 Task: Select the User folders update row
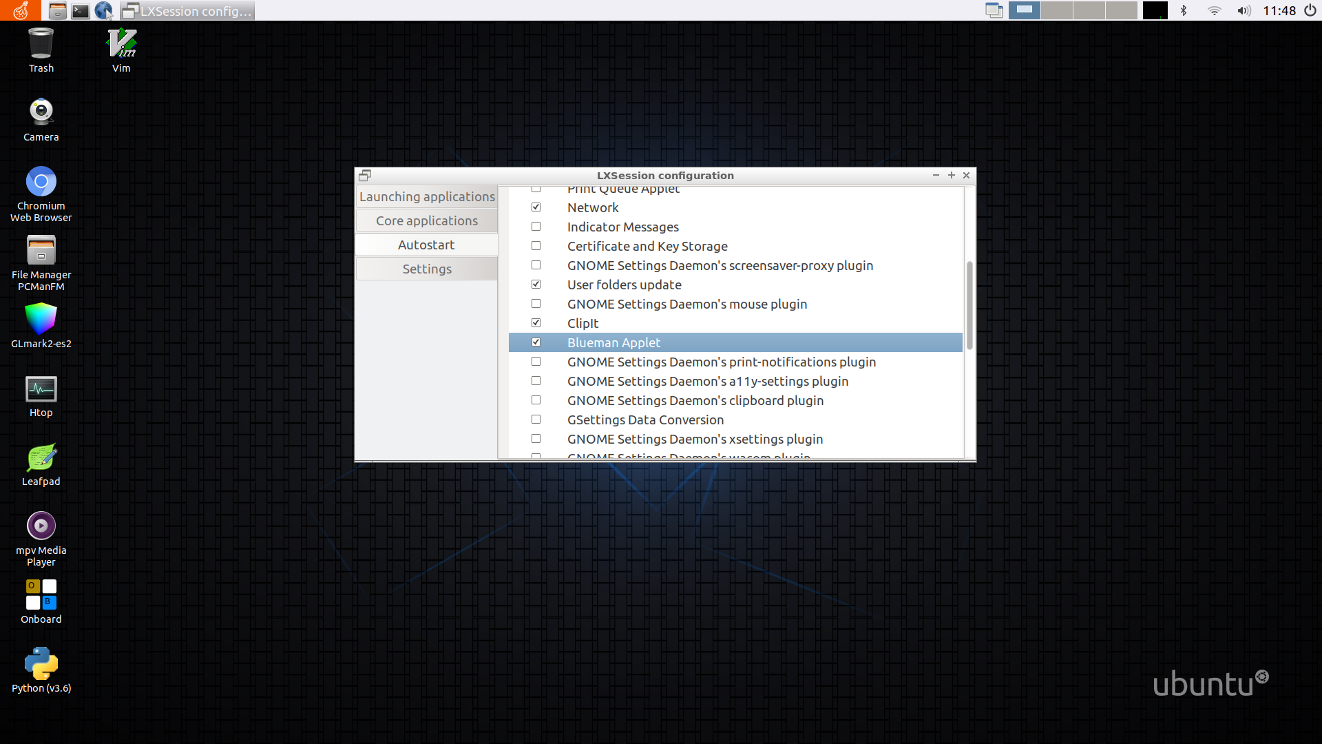tap(735, 285)
